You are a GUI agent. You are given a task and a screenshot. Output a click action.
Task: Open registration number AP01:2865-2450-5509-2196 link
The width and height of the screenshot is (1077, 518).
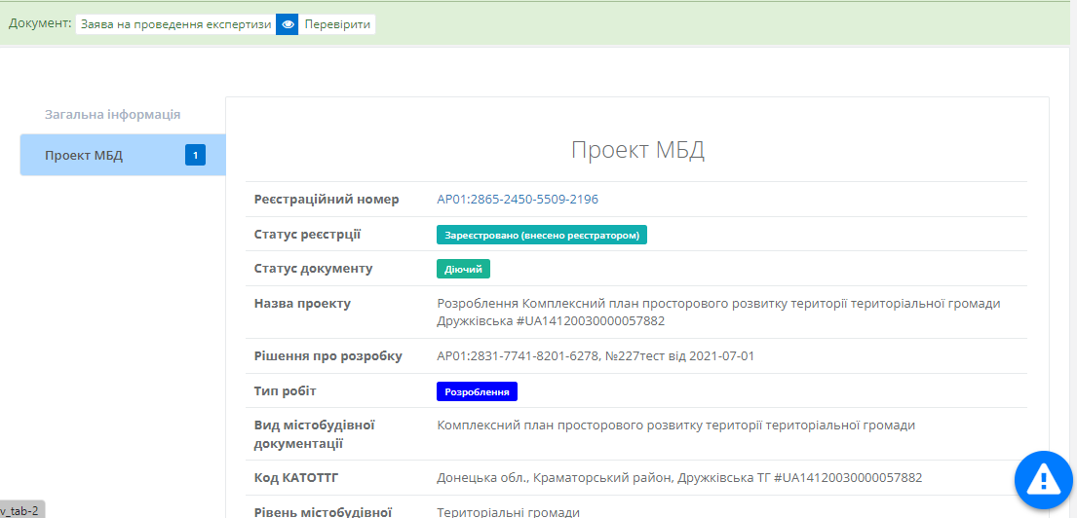pos(518,200)
